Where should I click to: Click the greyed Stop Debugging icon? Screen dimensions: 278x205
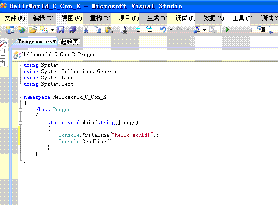250,30
